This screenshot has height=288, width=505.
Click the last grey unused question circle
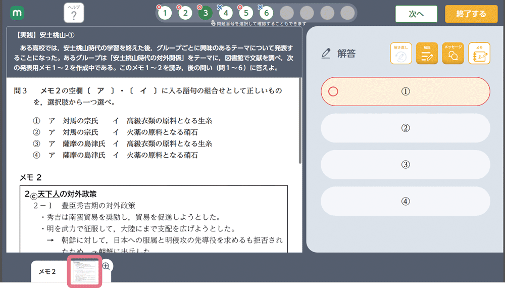(x=347, y=13)
